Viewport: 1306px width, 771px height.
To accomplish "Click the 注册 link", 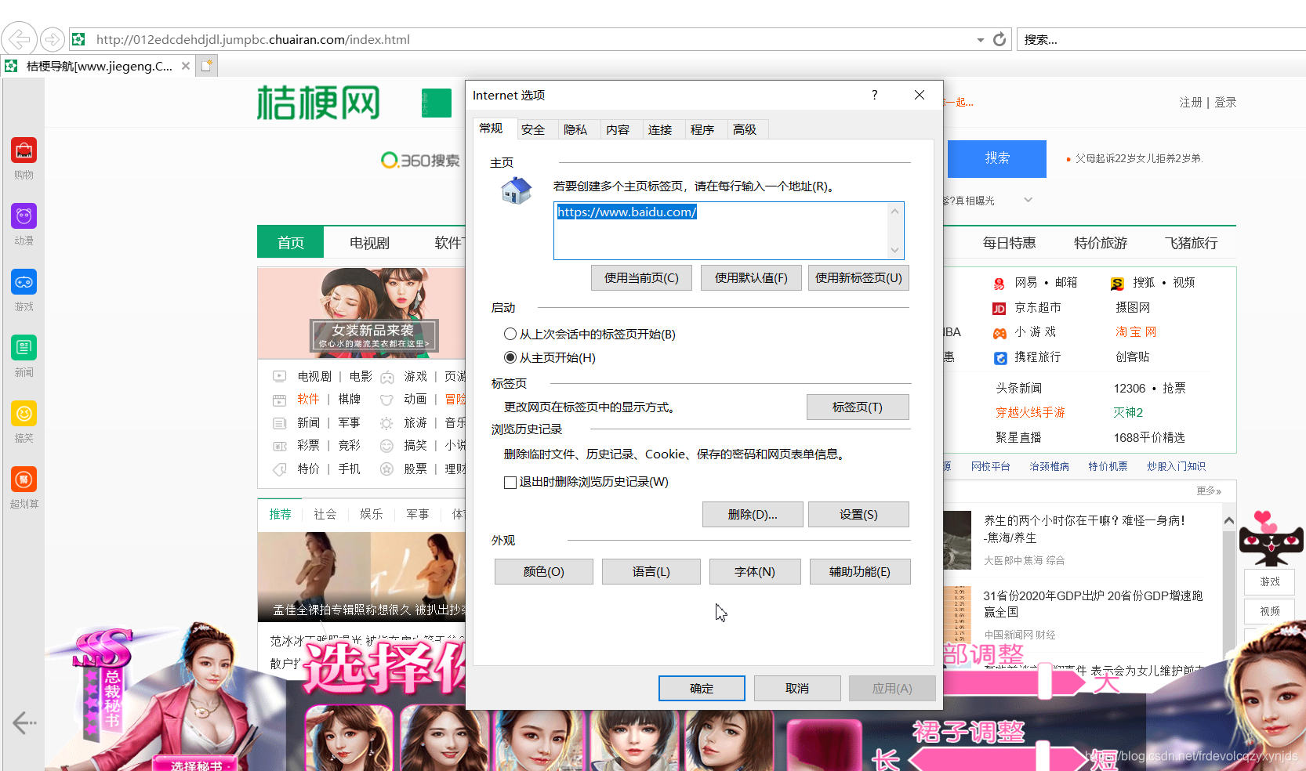I will click(1191, 103).
